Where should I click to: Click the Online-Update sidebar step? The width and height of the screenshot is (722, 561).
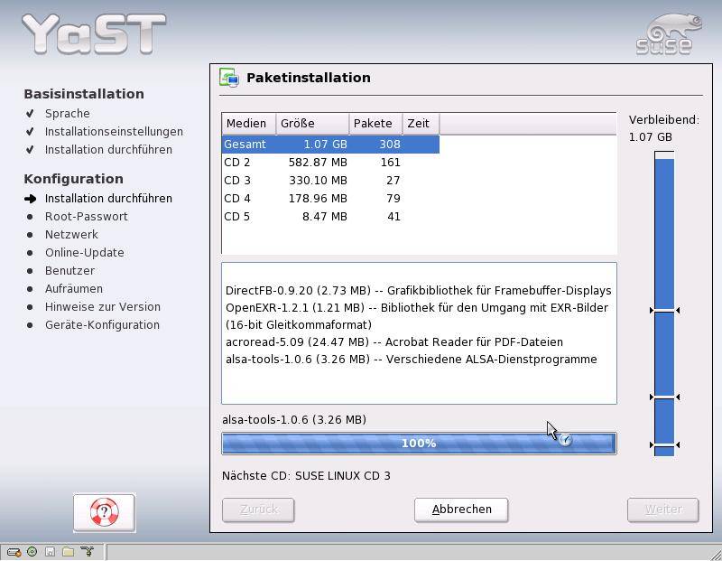click(84, 253)
